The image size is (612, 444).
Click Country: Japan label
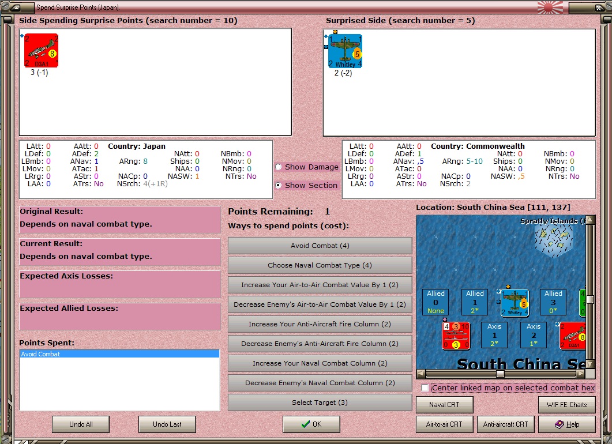click(x=137, y=146)
